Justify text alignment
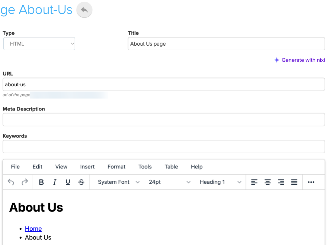 click(x=294, y=182)
